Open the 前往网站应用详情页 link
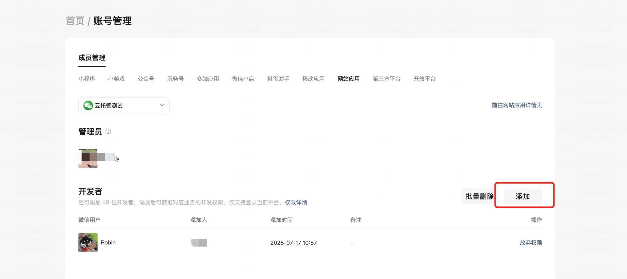Screen dimensions: 627x279 [517, 105]
